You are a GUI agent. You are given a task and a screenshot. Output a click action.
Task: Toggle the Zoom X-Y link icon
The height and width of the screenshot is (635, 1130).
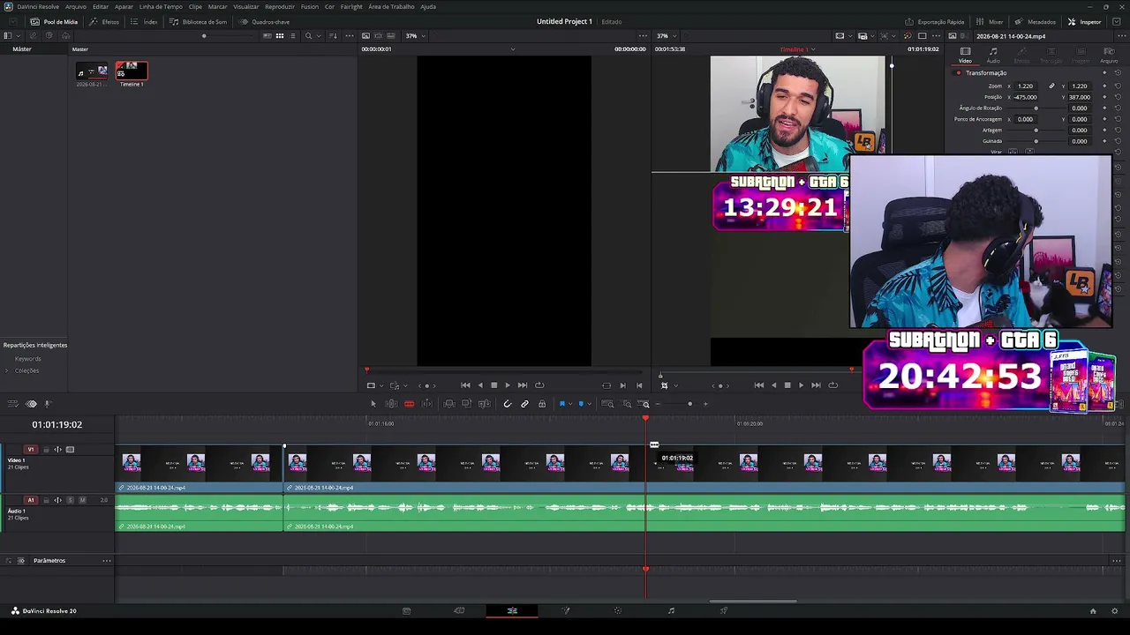click(x=1051, y=86)
